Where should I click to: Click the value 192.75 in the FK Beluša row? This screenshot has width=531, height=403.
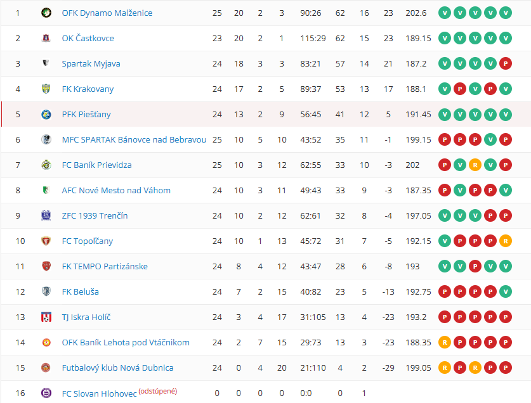tap(419, 291)
